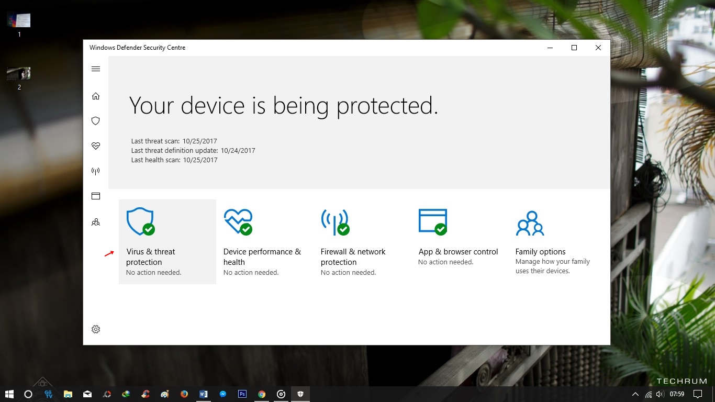This screenshot has height=402, width=715.
Task: Show hidden system tray icons
Action: coord(635,394)
